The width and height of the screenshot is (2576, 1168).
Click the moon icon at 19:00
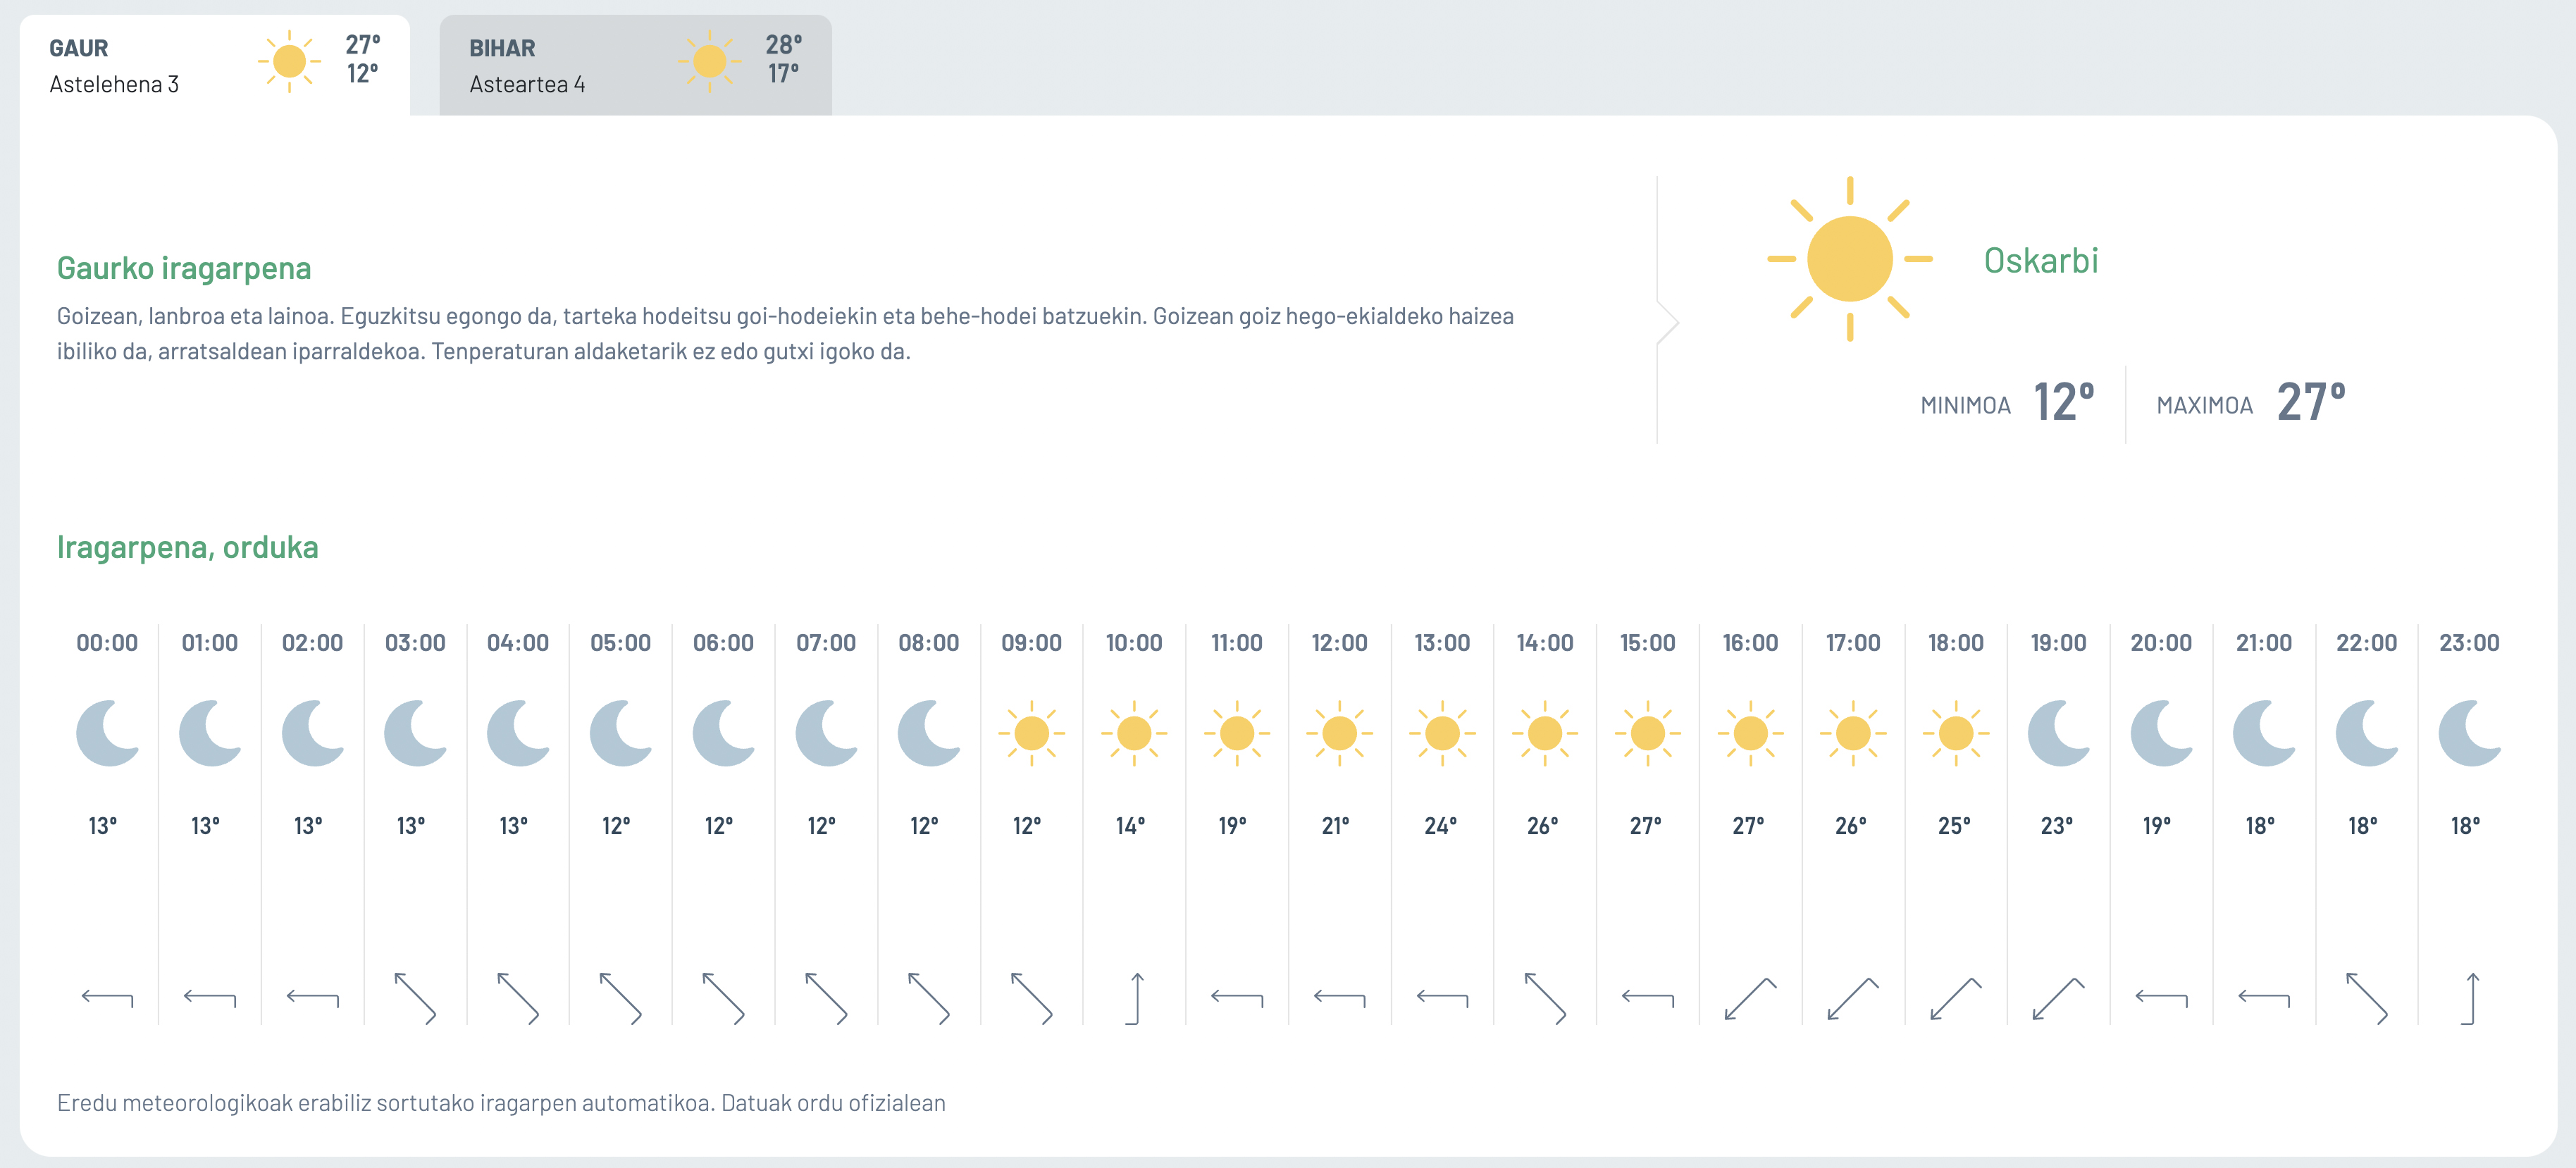[2059, 733]
